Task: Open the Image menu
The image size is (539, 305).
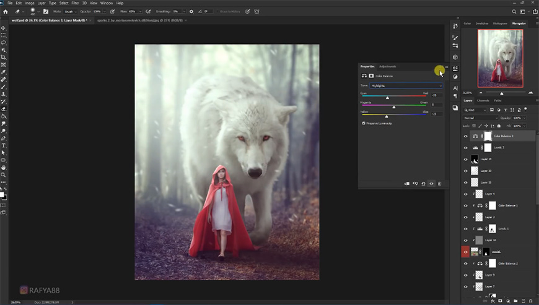Action: click(x=30, y=3)
